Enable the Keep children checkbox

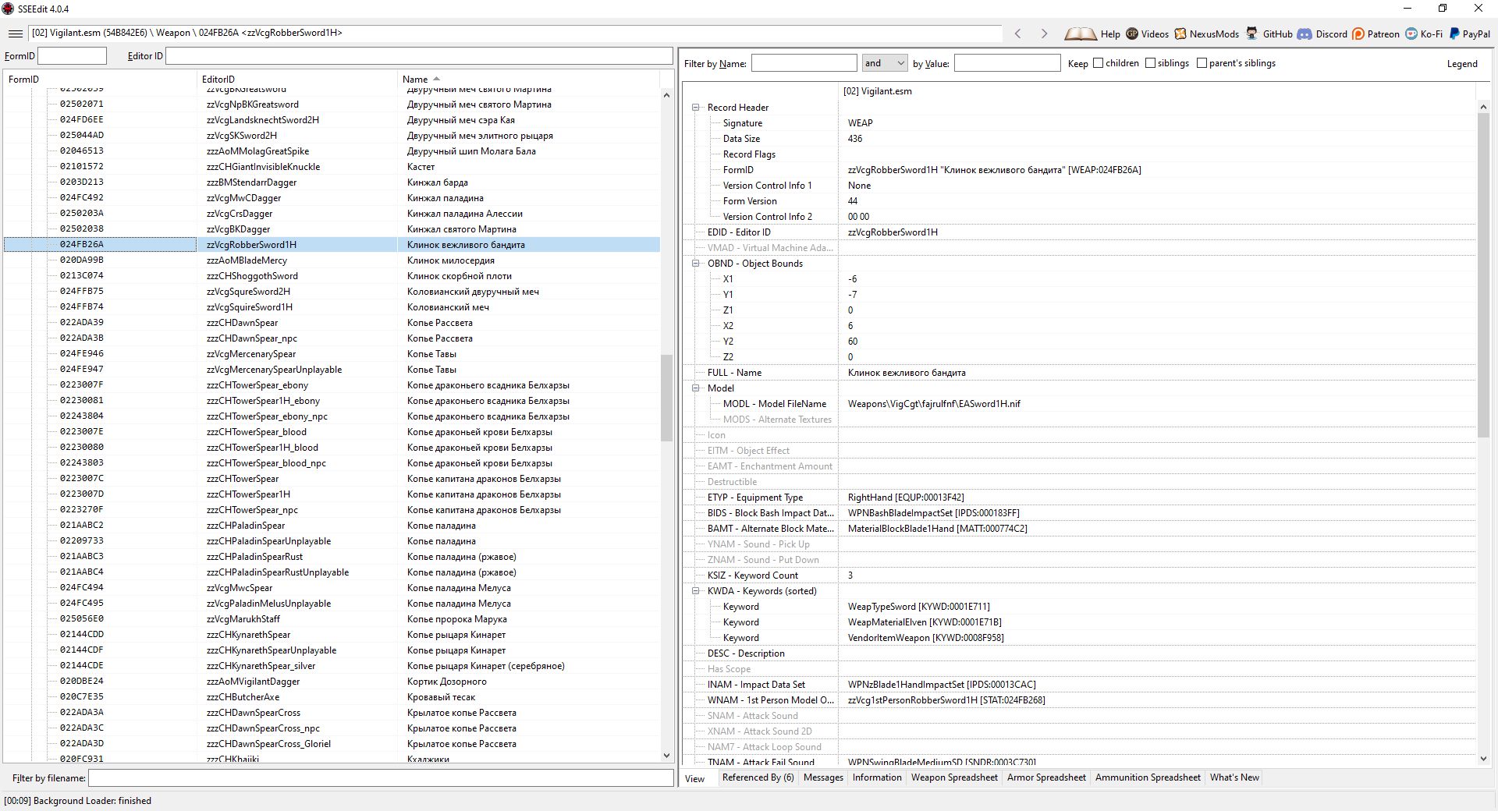point(1099,63)
